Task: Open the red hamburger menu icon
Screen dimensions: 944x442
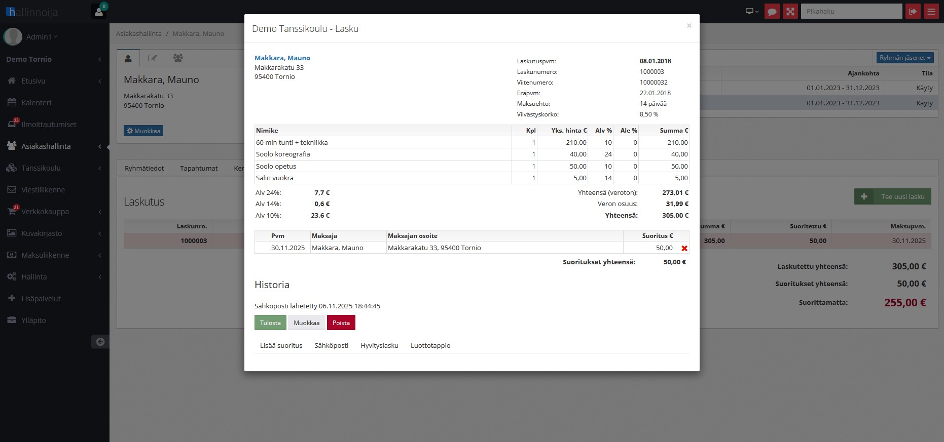Action: click(931, 11)
